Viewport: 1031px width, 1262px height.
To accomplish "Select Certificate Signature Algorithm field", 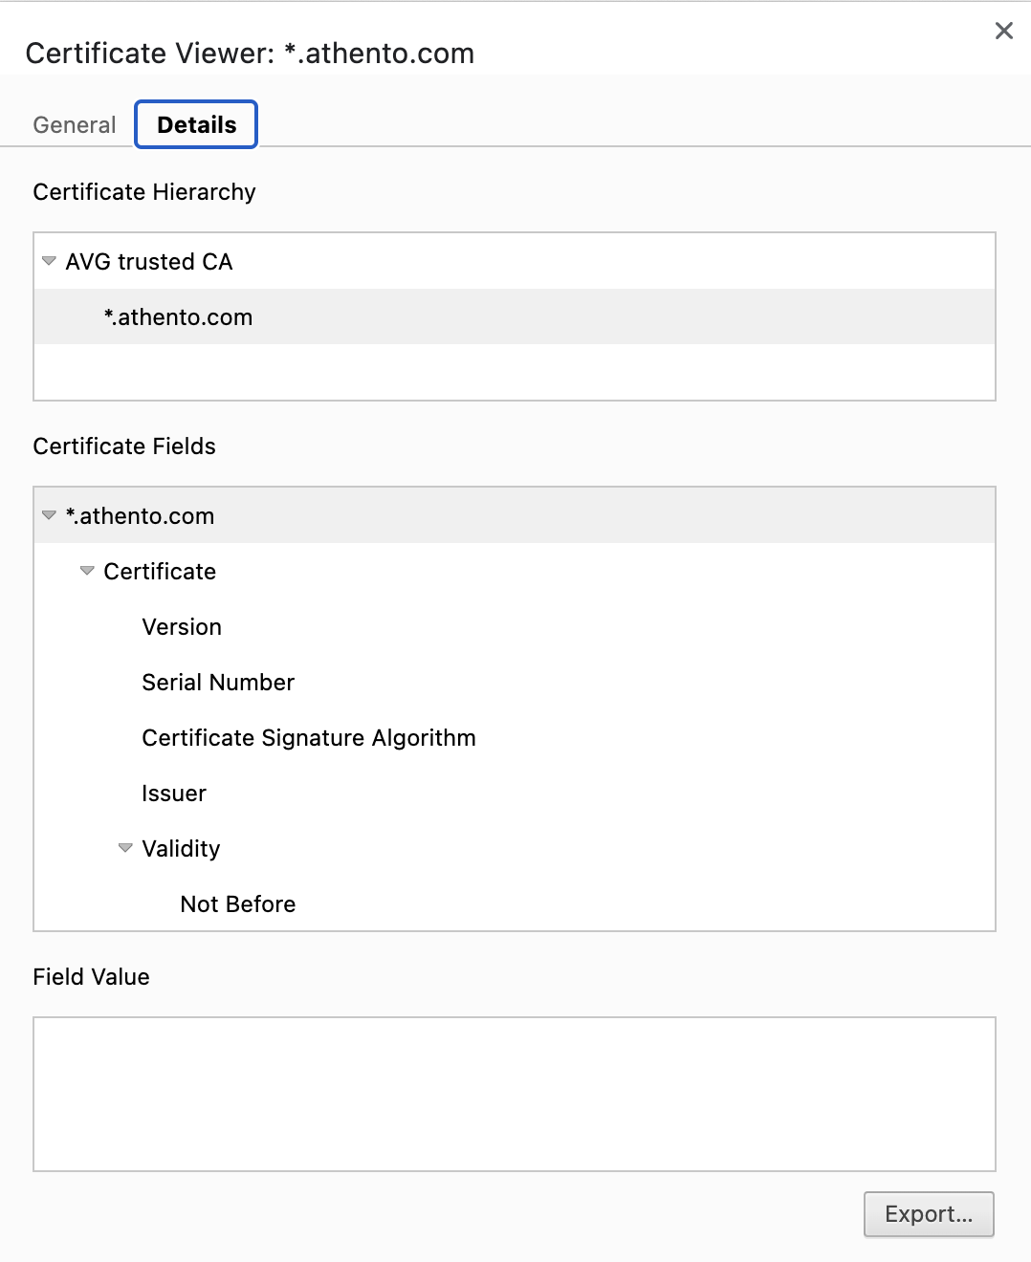I will (x=308, y=738).
